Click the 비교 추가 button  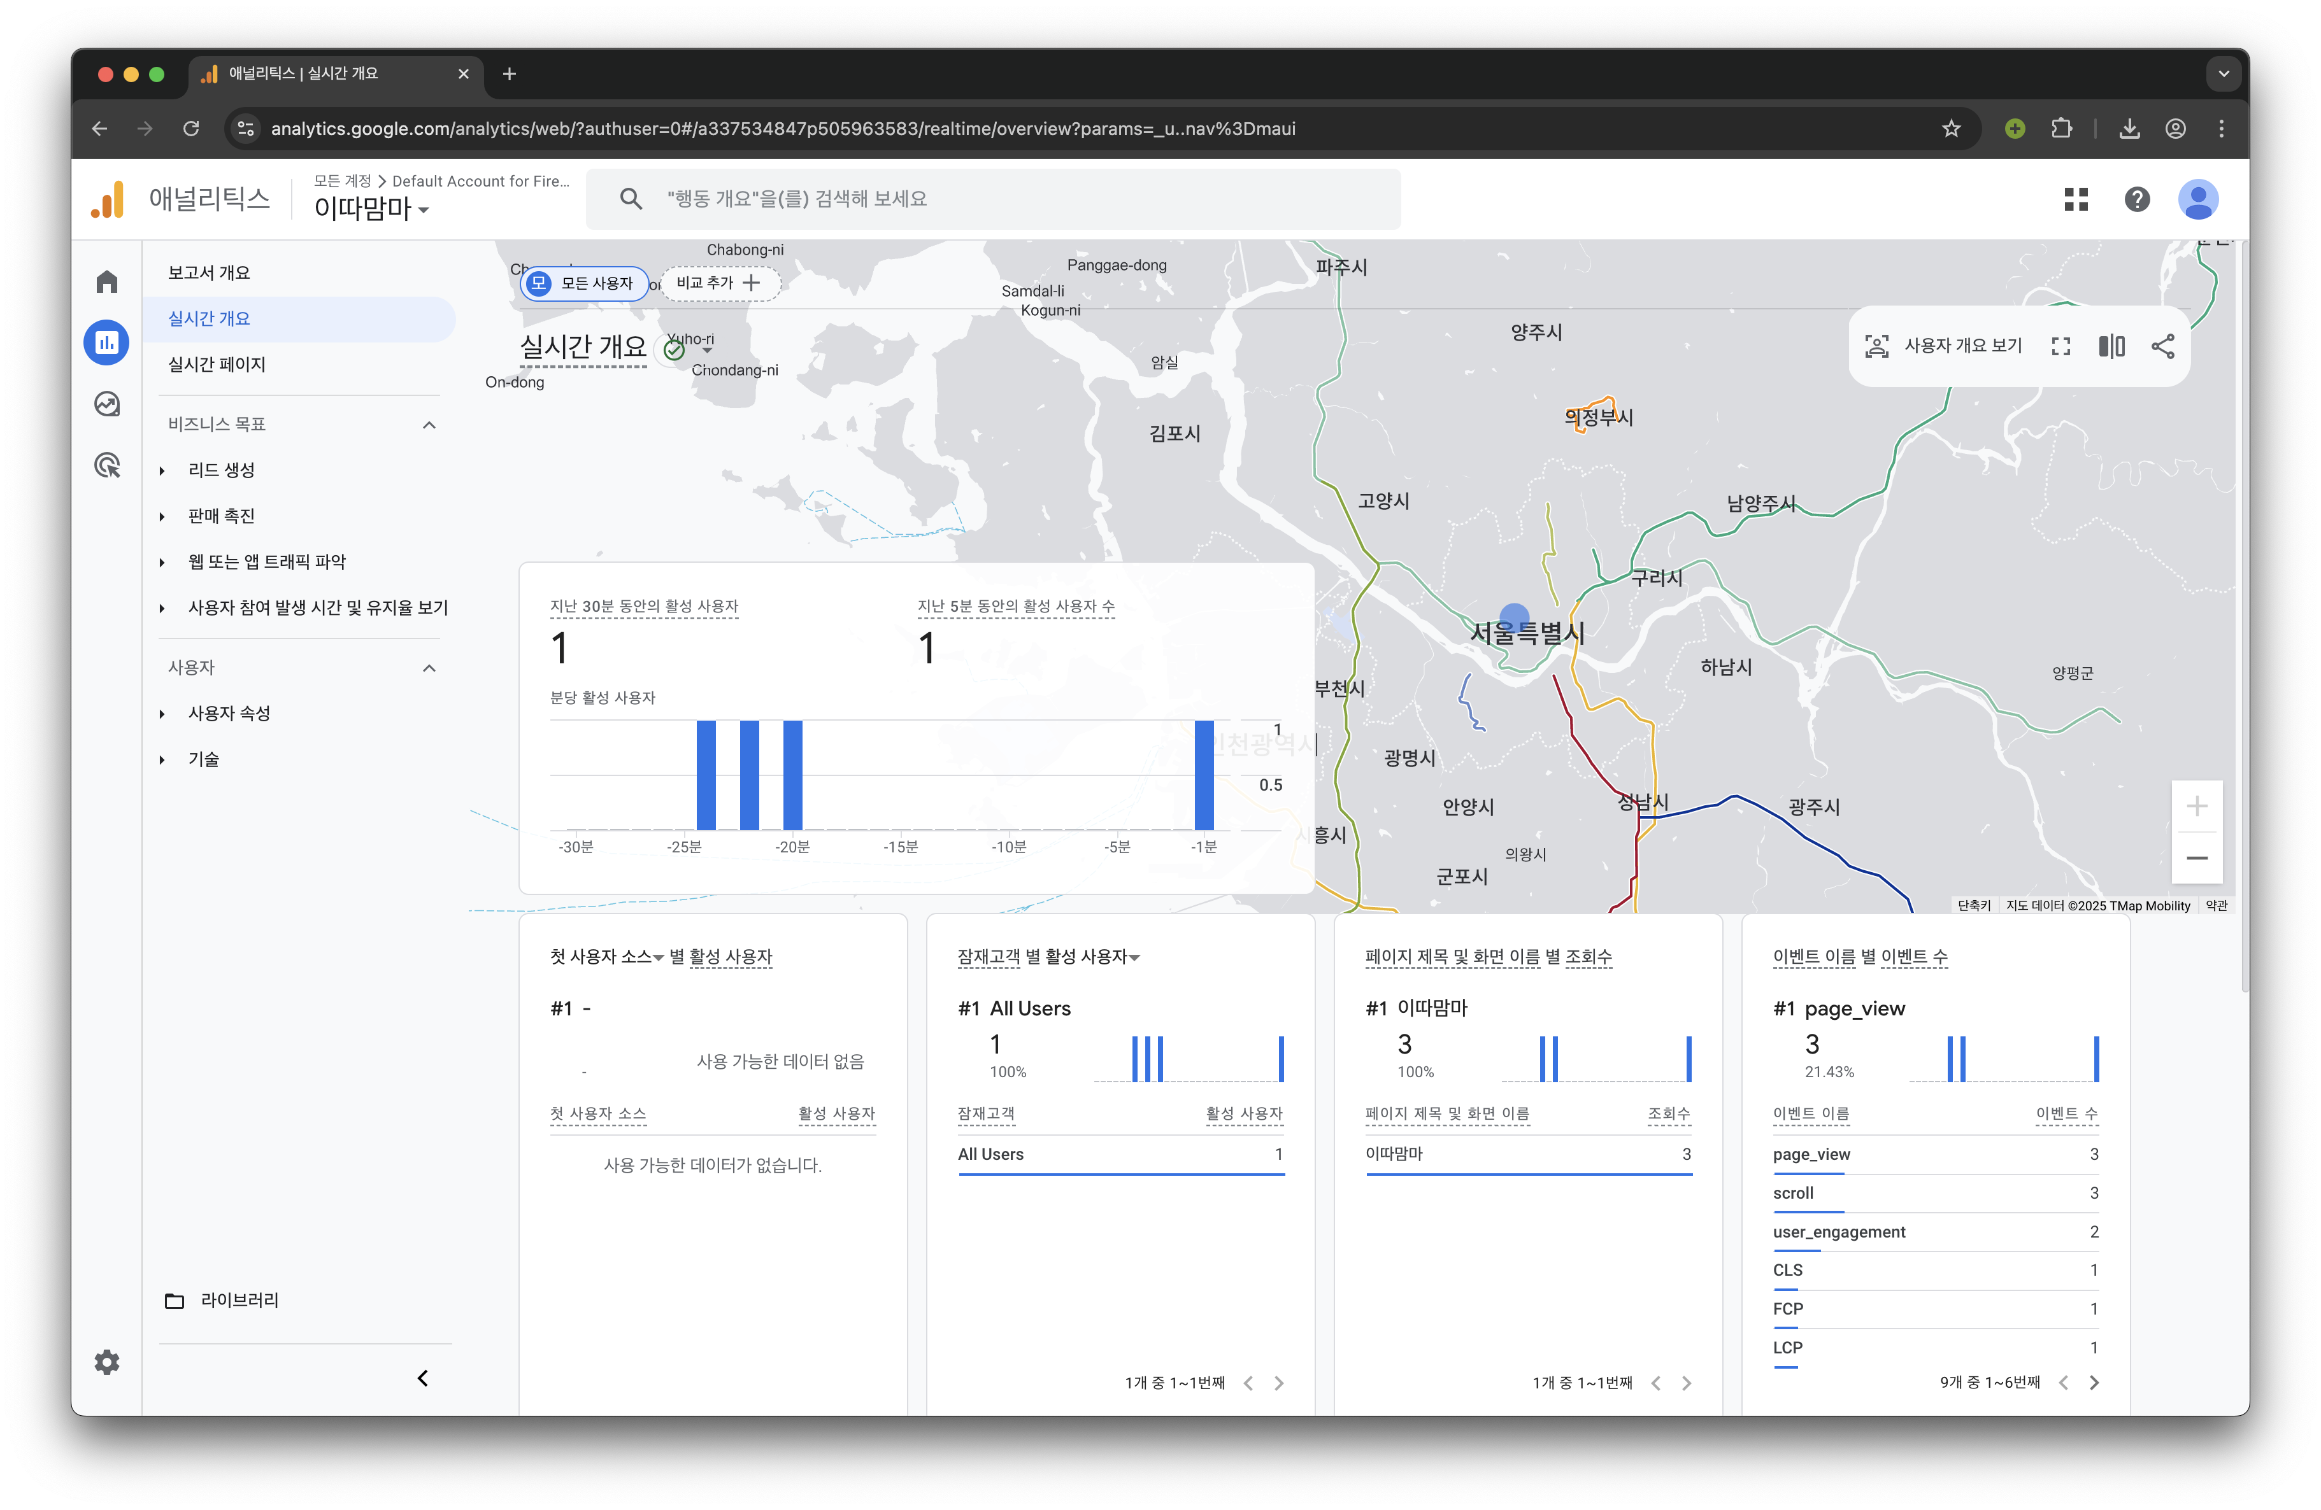pos(718,283)
